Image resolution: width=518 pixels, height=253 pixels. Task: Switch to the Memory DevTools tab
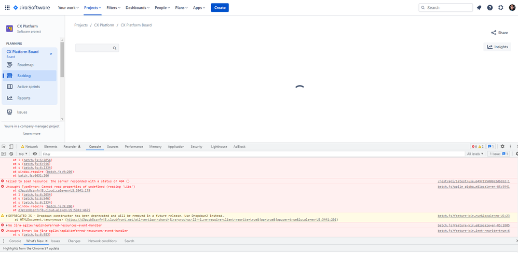pos(155,146)
